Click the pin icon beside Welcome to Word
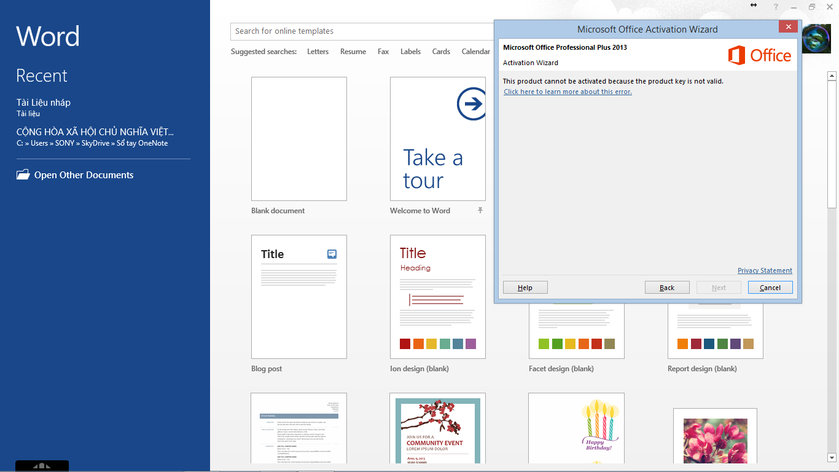 (x=480, y=210)
